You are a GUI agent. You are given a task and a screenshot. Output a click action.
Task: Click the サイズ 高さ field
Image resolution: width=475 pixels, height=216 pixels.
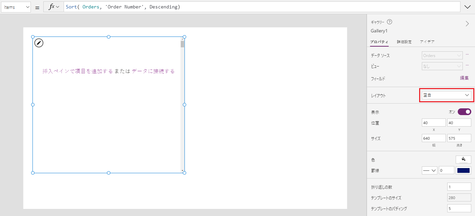pyautogui.click(x=459, y=138)
